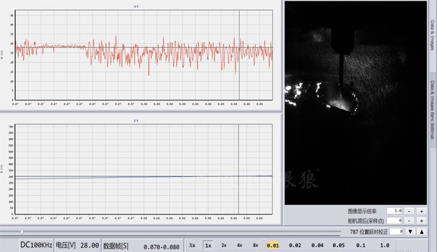Click the welding camera image preview

356,102
